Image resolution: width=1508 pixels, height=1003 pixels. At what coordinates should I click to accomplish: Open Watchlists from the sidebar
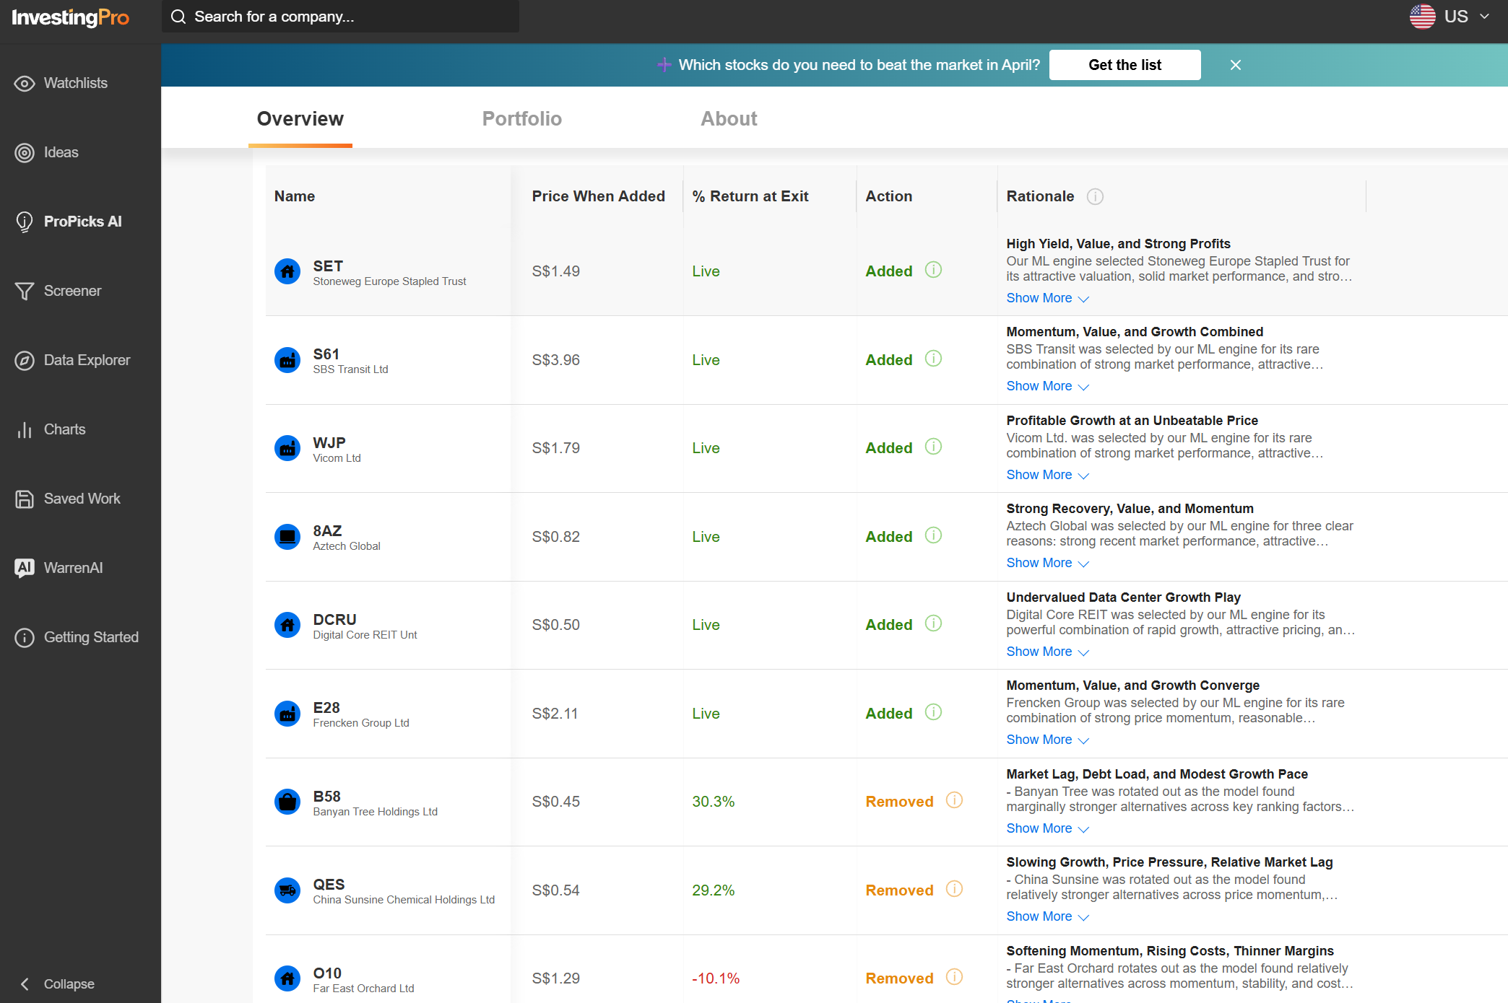(75, 83)
